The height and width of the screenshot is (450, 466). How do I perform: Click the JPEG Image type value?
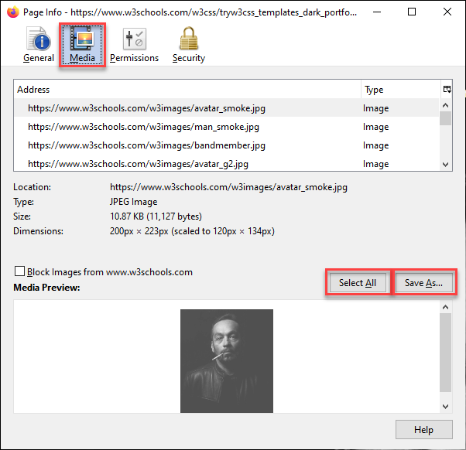pos(133,202)
